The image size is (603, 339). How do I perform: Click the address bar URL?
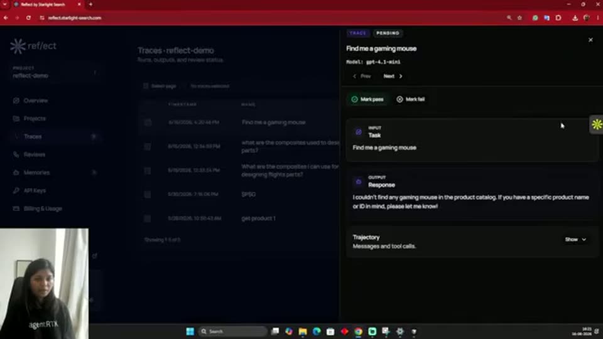75,18
